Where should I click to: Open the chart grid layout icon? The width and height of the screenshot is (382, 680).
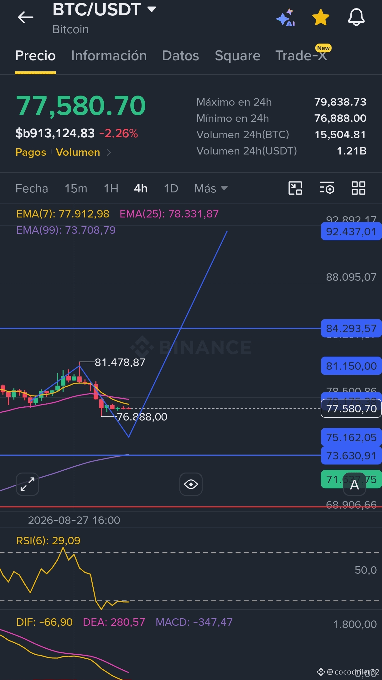coord(359,188)
